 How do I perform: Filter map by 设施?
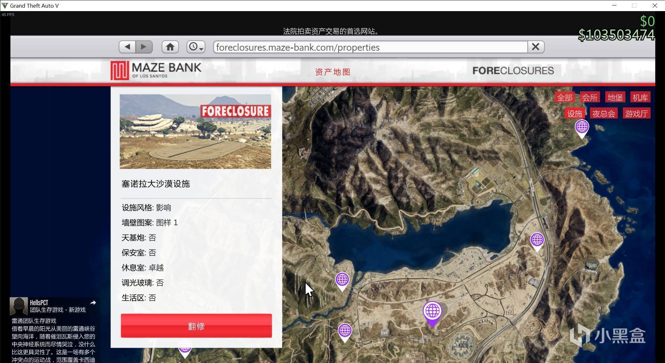(575, 113)
